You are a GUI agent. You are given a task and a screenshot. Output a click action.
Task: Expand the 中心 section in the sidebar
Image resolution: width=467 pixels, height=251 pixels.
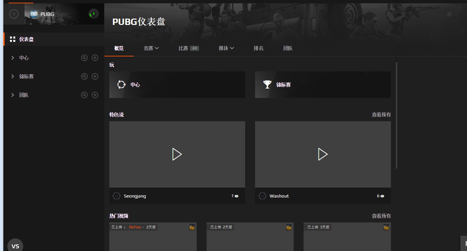click(x=13, y=58)
